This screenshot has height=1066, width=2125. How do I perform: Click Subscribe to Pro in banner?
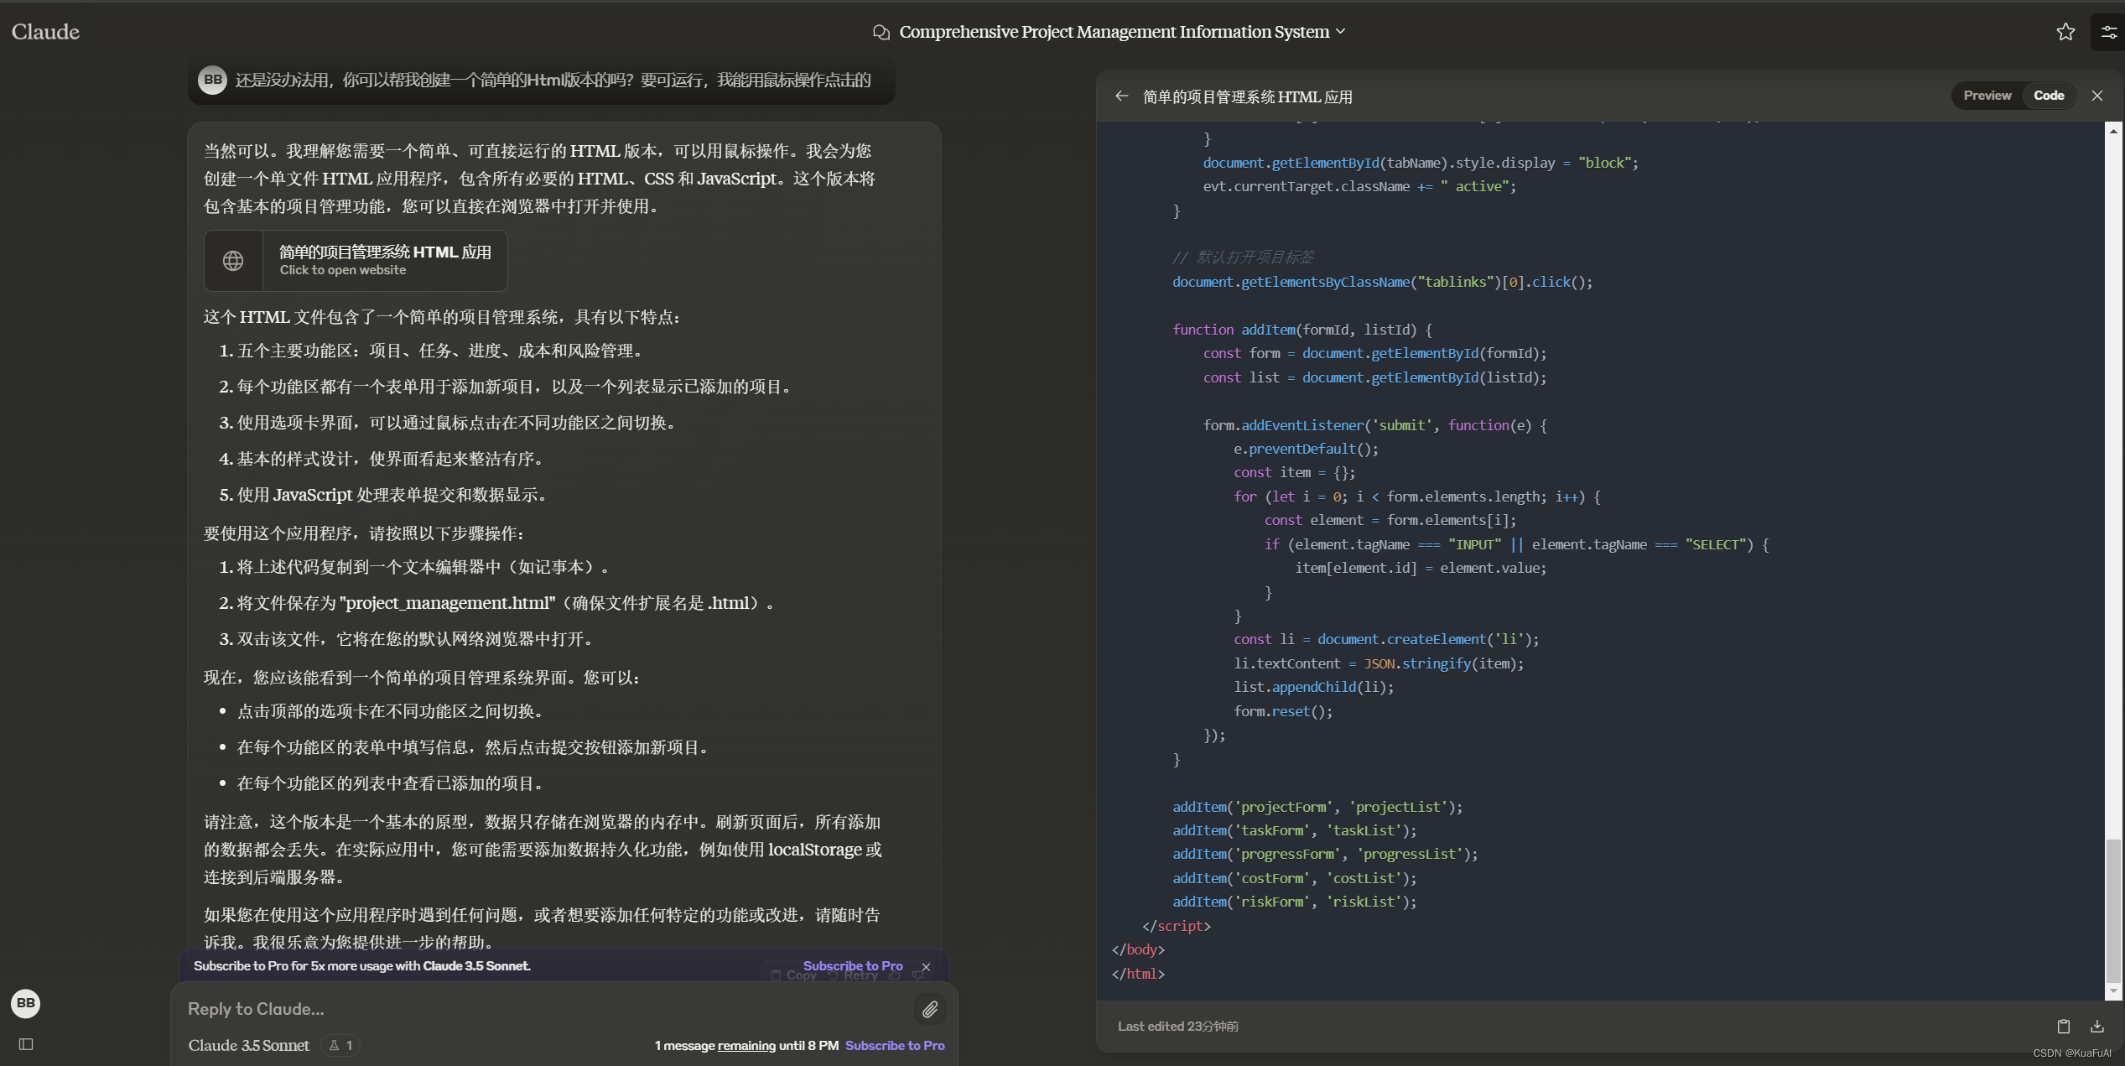pos(852,966)
